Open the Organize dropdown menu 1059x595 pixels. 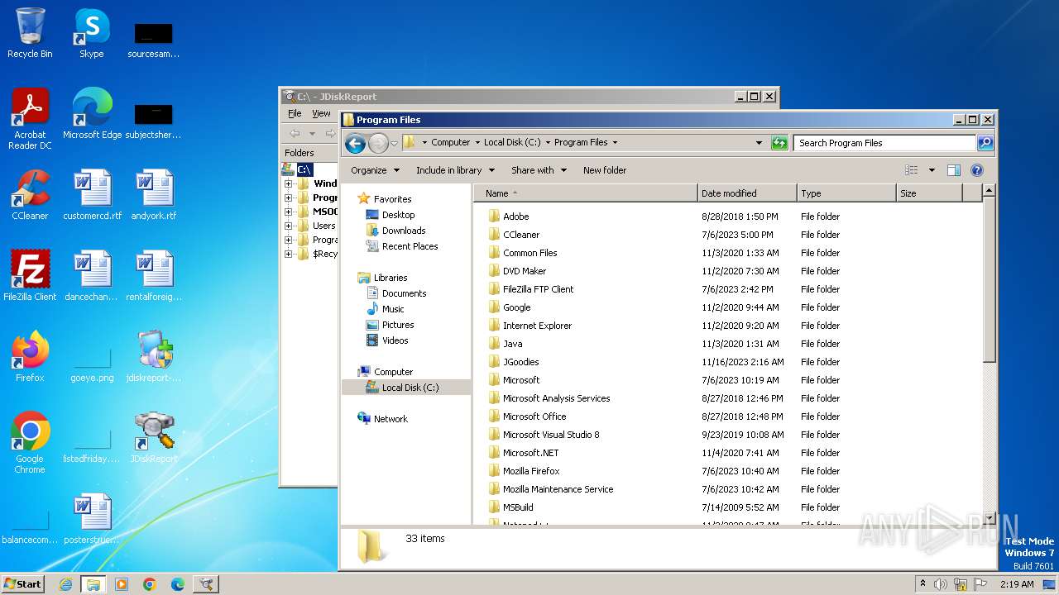(375, 170)
